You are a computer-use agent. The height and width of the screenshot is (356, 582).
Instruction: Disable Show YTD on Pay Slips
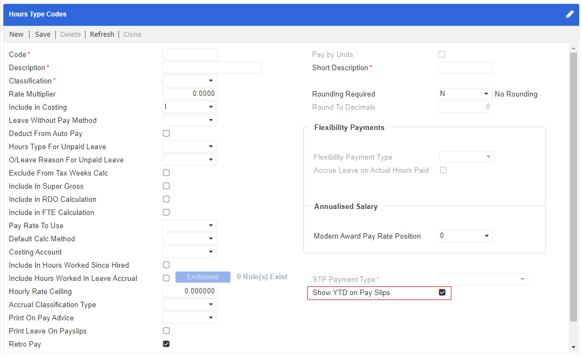pos(442,292)
